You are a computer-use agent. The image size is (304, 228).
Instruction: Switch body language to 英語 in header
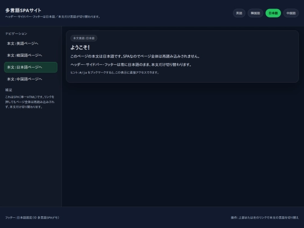click(239, 13)
